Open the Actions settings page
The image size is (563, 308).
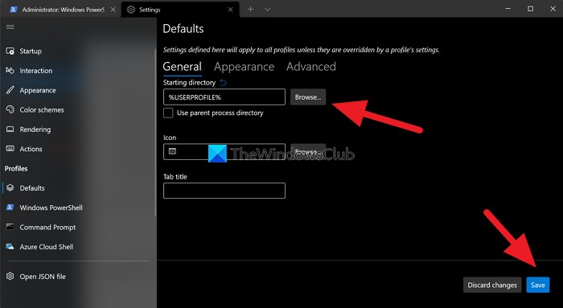(24, 149)
